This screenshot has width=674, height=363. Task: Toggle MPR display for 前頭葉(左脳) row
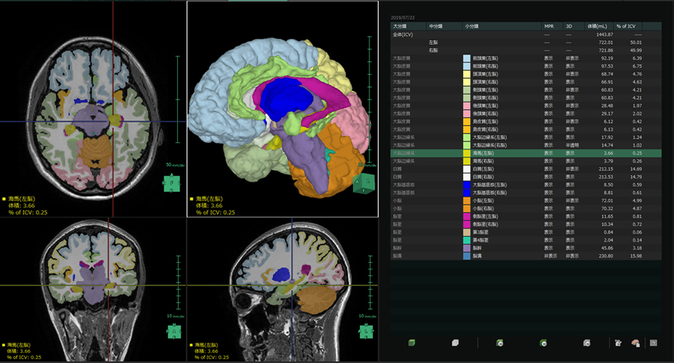tap(549, 58)
